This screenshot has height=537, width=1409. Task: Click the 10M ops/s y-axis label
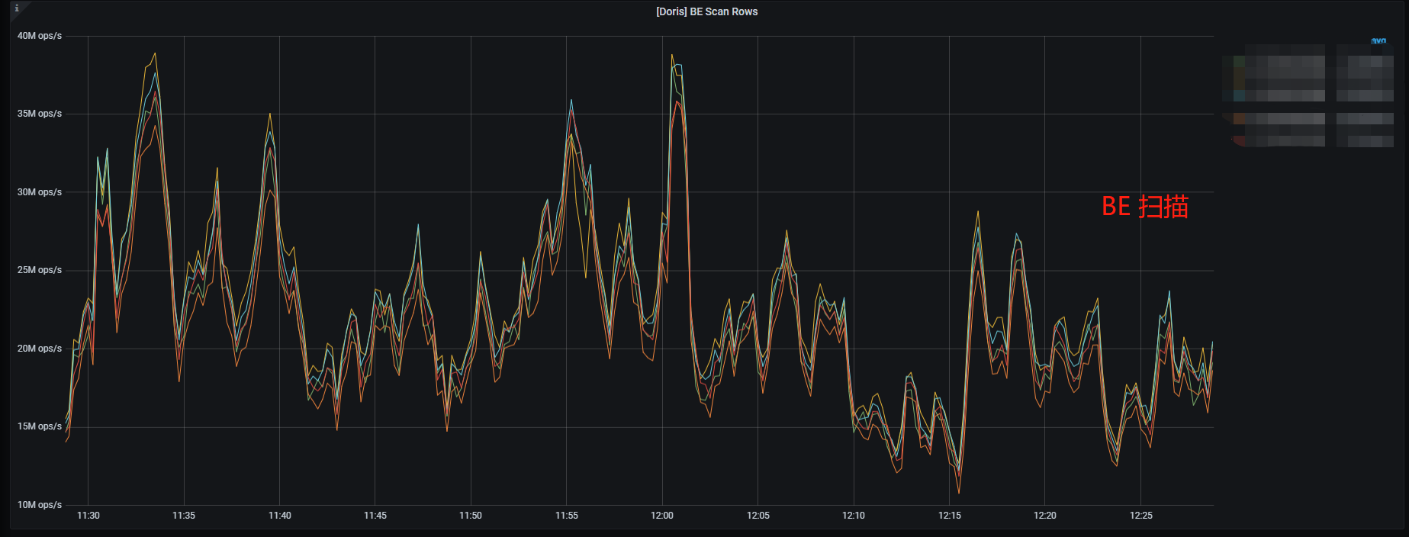tap(40, 505)
